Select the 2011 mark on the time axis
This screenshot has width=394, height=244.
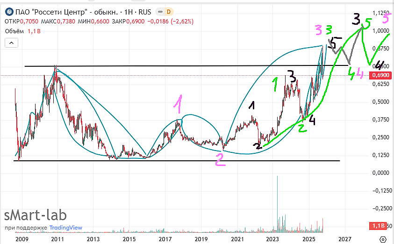(57, 239)
